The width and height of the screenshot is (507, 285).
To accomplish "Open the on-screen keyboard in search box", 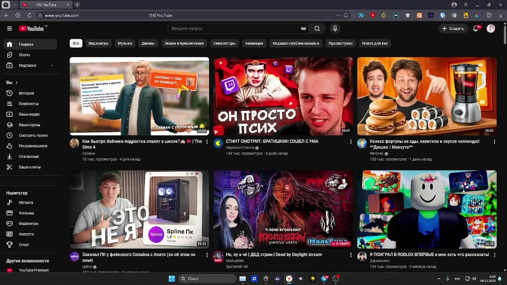I will click(x=303, y=28).
